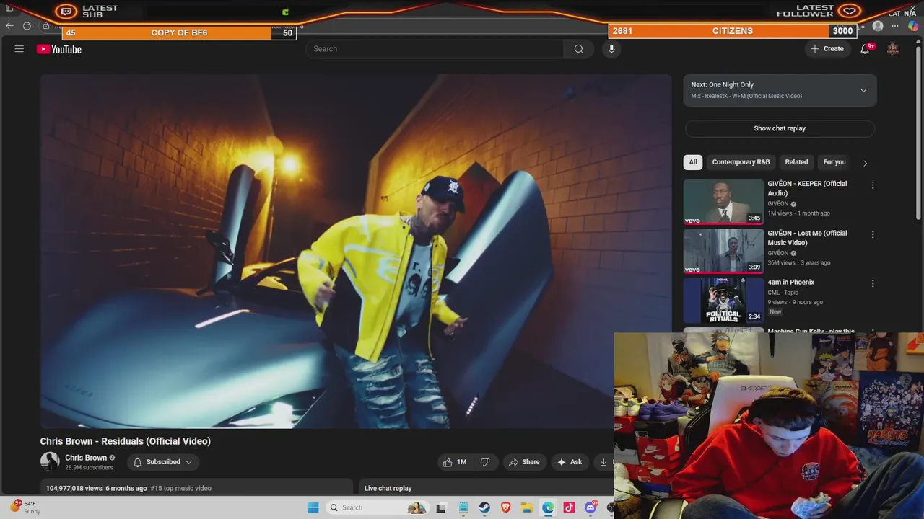Open the Windows Start menu

coord(313,507)
